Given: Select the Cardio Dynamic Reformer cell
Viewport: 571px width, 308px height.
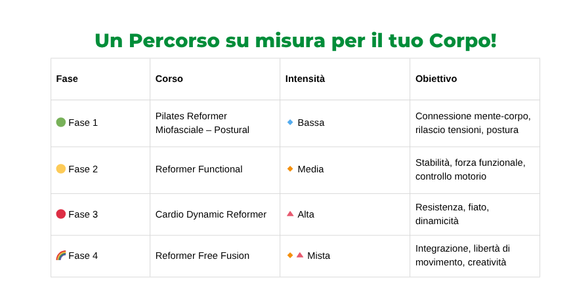Looking at the screenshot, I should coord(215,214).
